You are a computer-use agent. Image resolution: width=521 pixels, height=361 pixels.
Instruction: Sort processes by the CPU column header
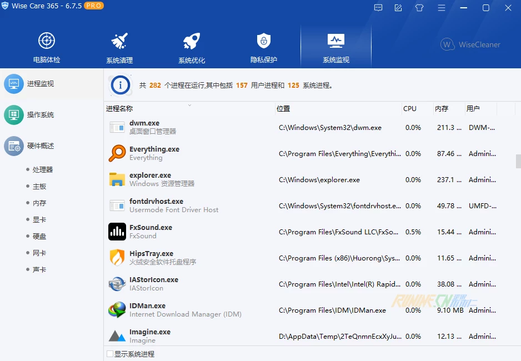click(410, 109)
